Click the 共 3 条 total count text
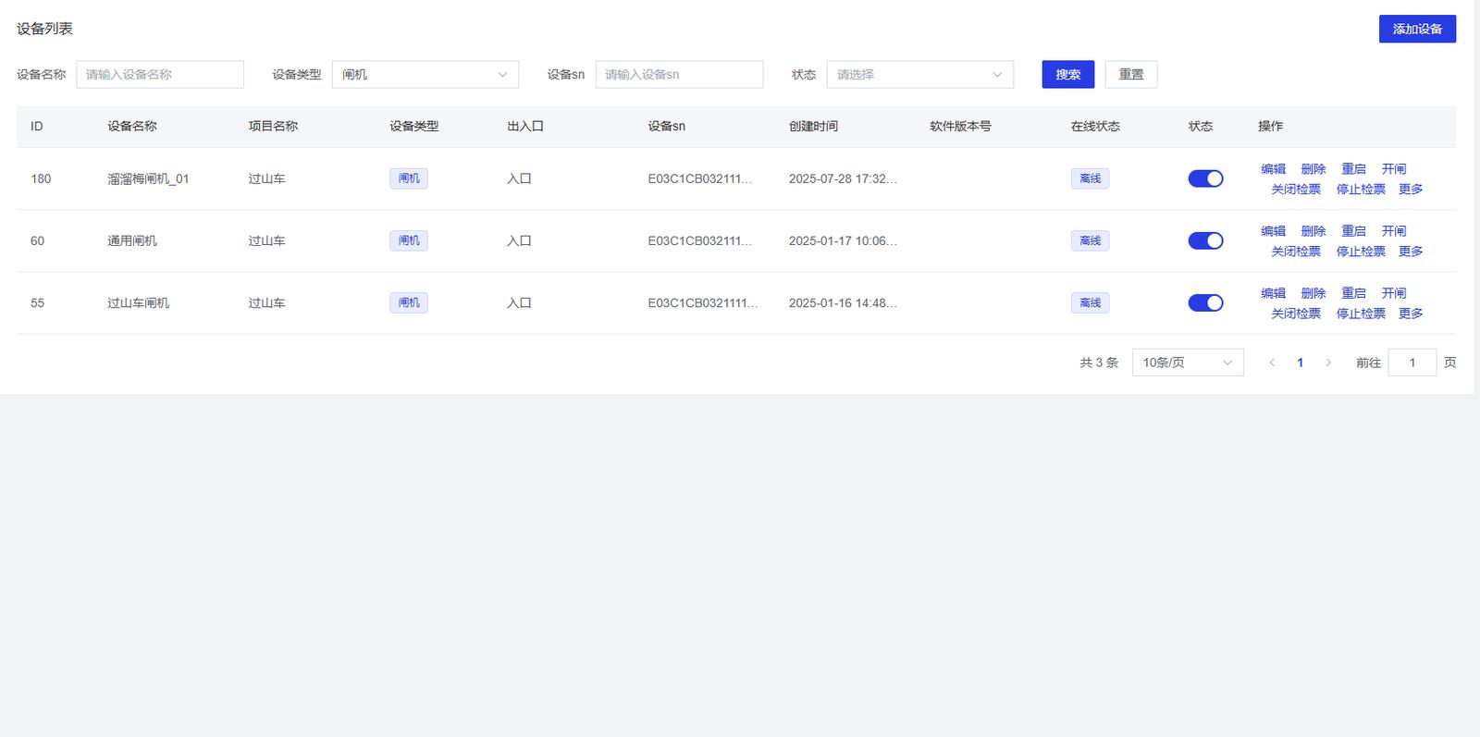The image size is (1480, 737). click(x=1099, y=362)
